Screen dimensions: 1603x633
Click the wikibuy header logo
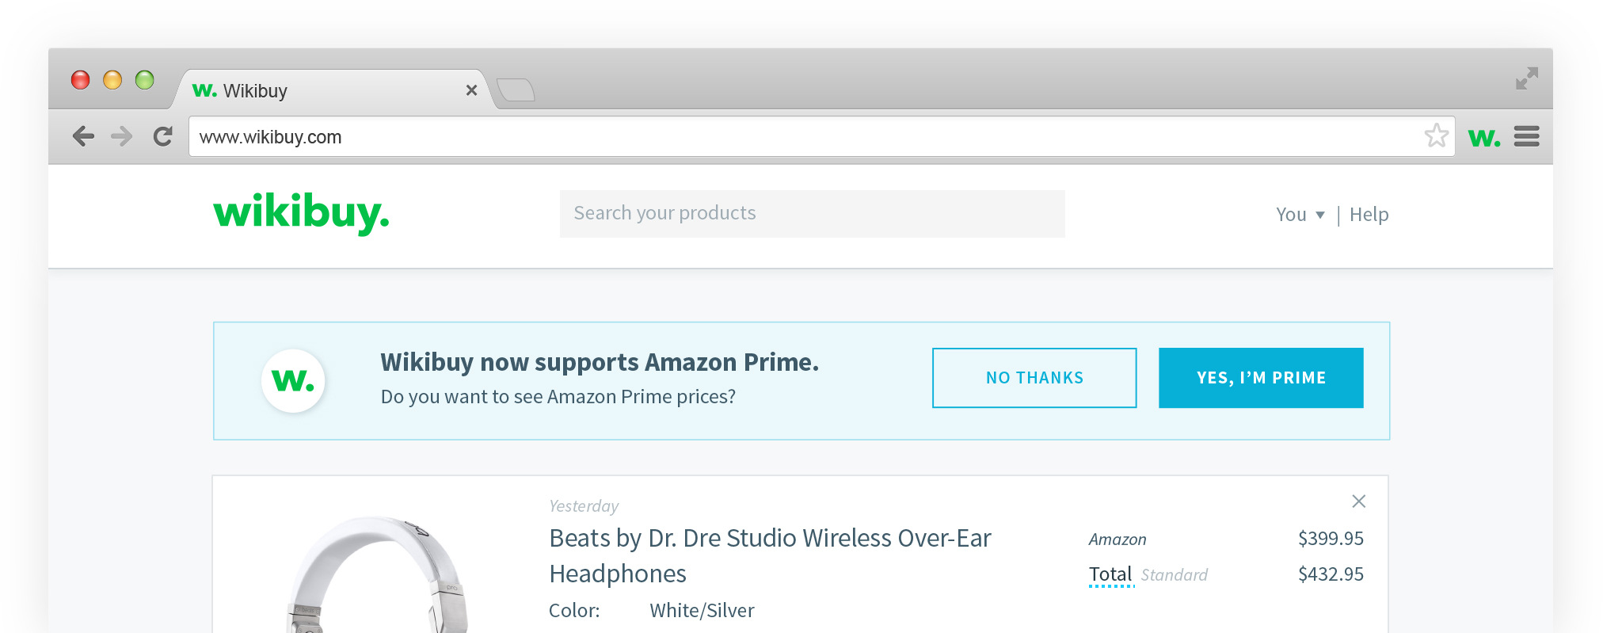pyautogui.click(x=301, y=213)
